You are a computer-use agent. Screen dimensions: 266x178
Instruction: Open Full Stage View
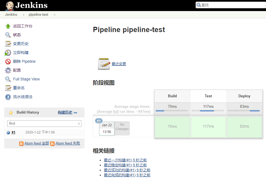pos(26,79)
